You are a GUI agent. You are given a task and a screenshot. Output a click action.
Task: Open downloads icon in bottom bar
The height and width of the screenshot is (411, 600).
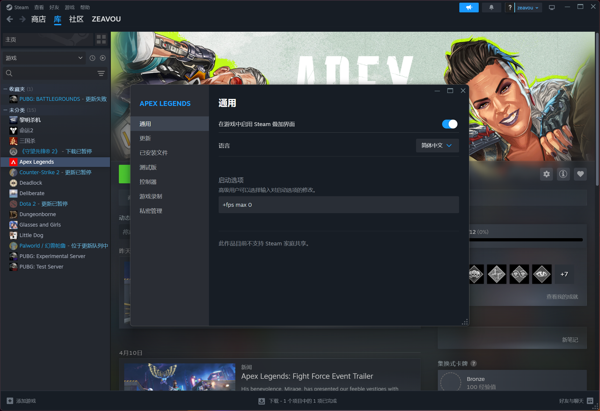261,401
